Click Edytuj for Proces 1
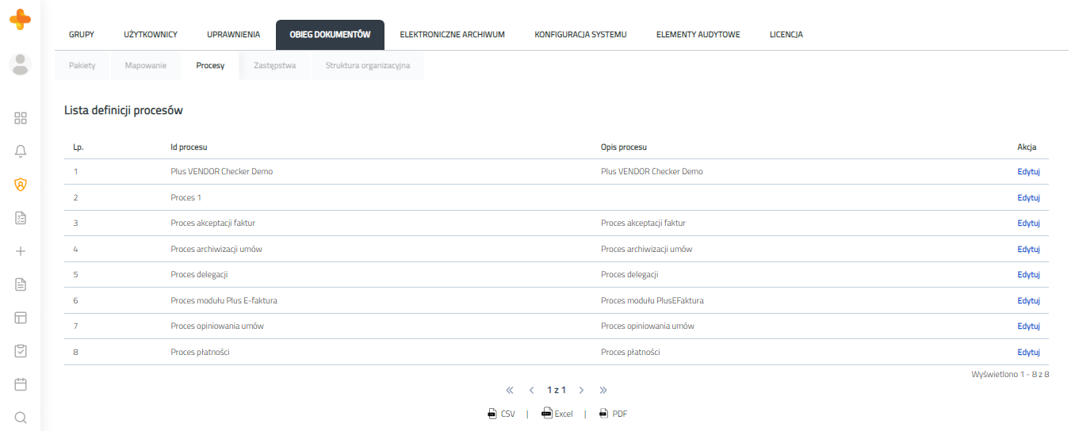1075x431 pixels. pos(1028,197)
